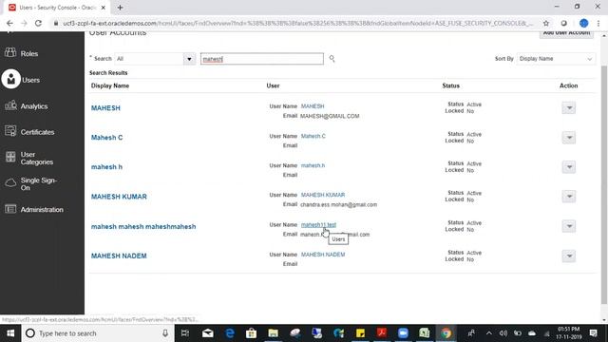
Task: Open a new browser tab
Action: (x=120, y=8)
